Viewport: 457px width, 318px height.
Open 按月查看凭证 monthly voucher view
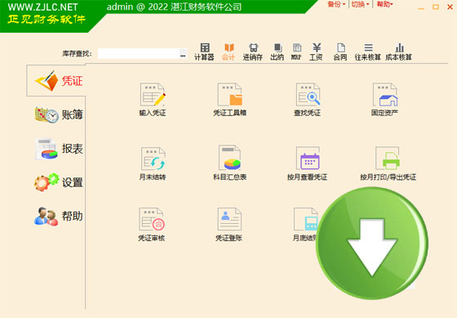308,163
